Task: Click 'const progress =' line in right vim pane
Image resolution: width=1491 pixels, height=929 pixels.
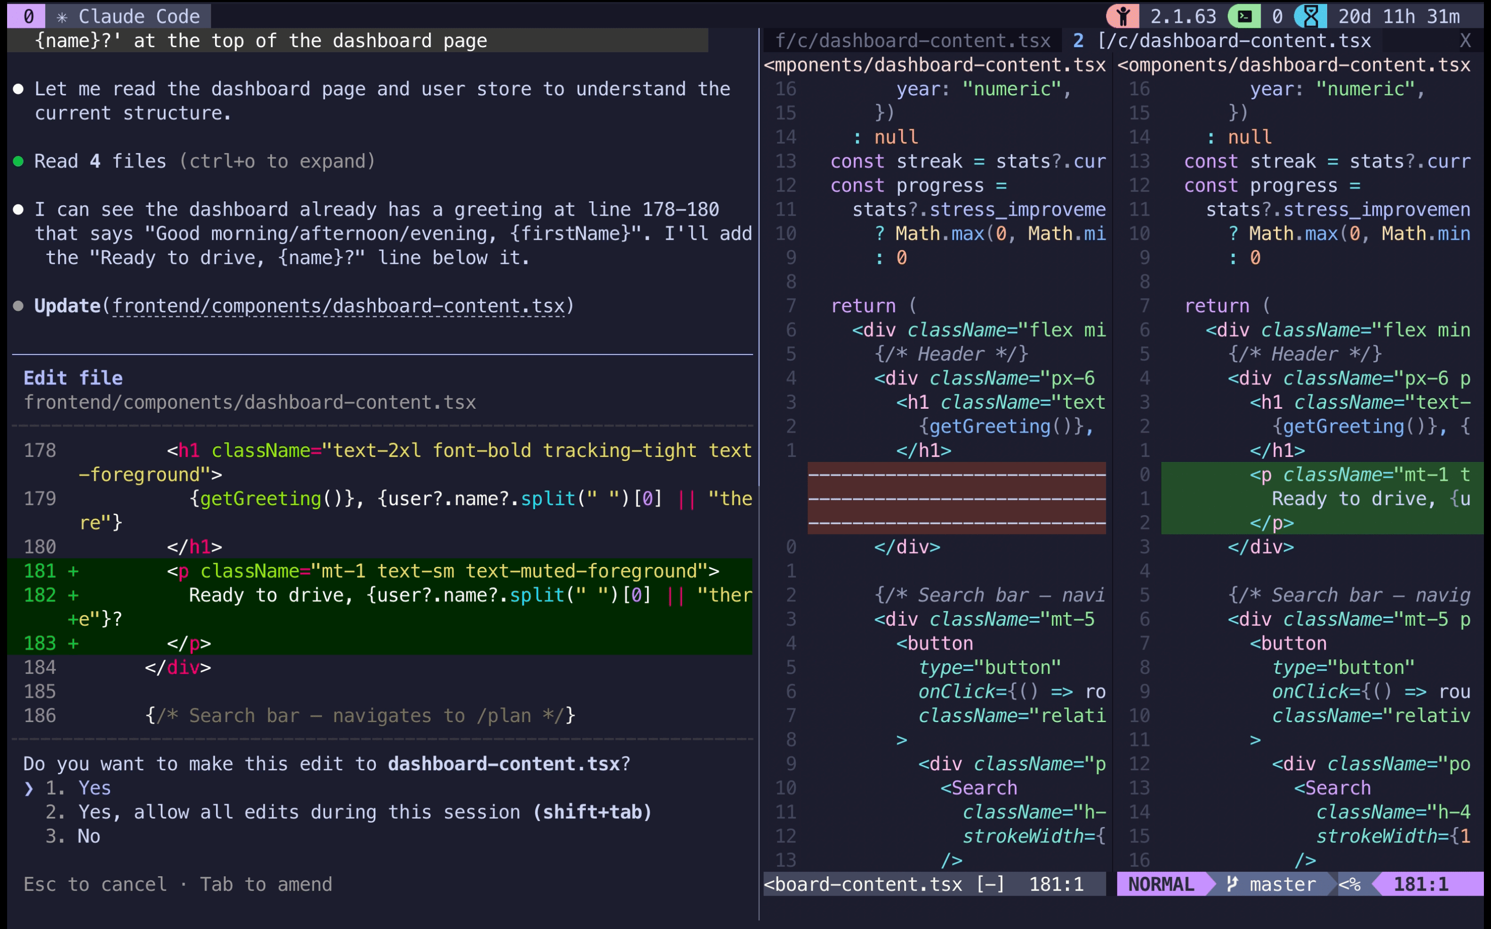Action: [1272, 185]
